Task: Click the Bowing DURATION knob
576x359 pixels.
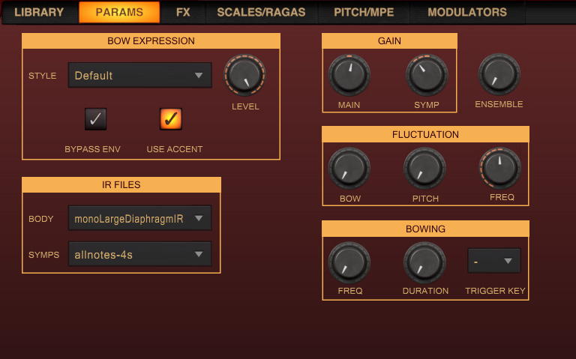Action: pos(425,262)
